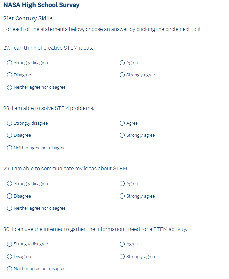This screenshot has width=229, height=279.
Task: Mark Strongly agree for using the internet
Action: 122,257
